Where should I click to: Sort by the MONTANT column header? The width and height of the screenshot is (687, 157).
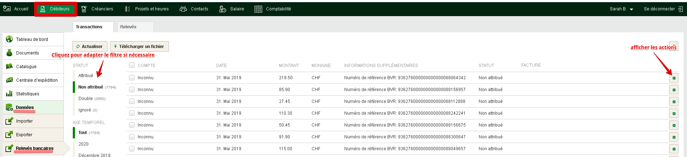[289, 66]
